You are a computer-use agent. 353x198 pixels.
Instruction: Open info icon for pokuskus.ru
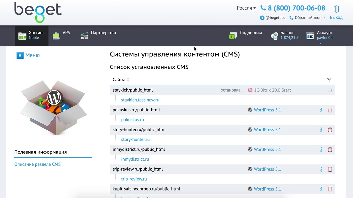coord(321,110)
